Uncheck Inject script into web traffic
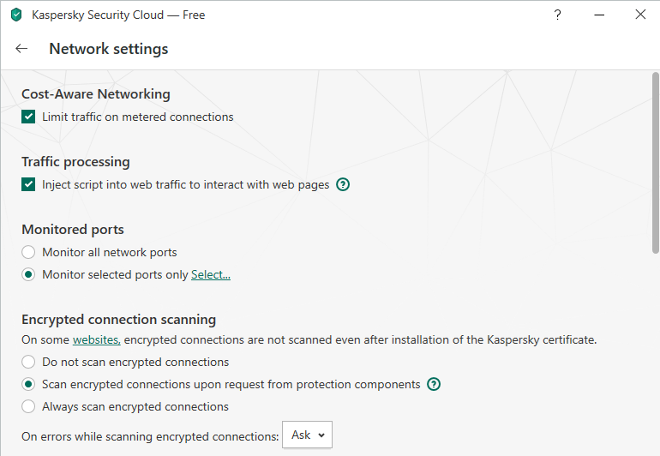This screenshot has height=456, width=660. click(29, 184)
